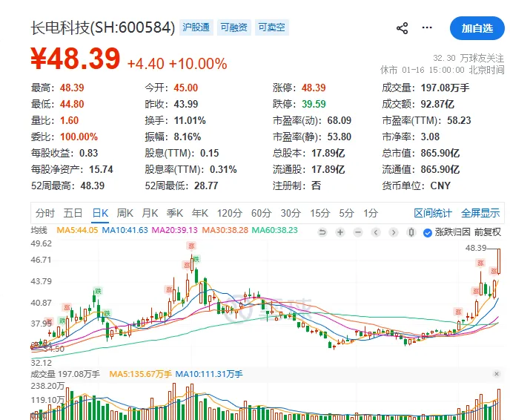The width and height of the screenshot is (510, 420).
Task: Switch to 30分 chart tab
Action: click(x=291, y=213)
